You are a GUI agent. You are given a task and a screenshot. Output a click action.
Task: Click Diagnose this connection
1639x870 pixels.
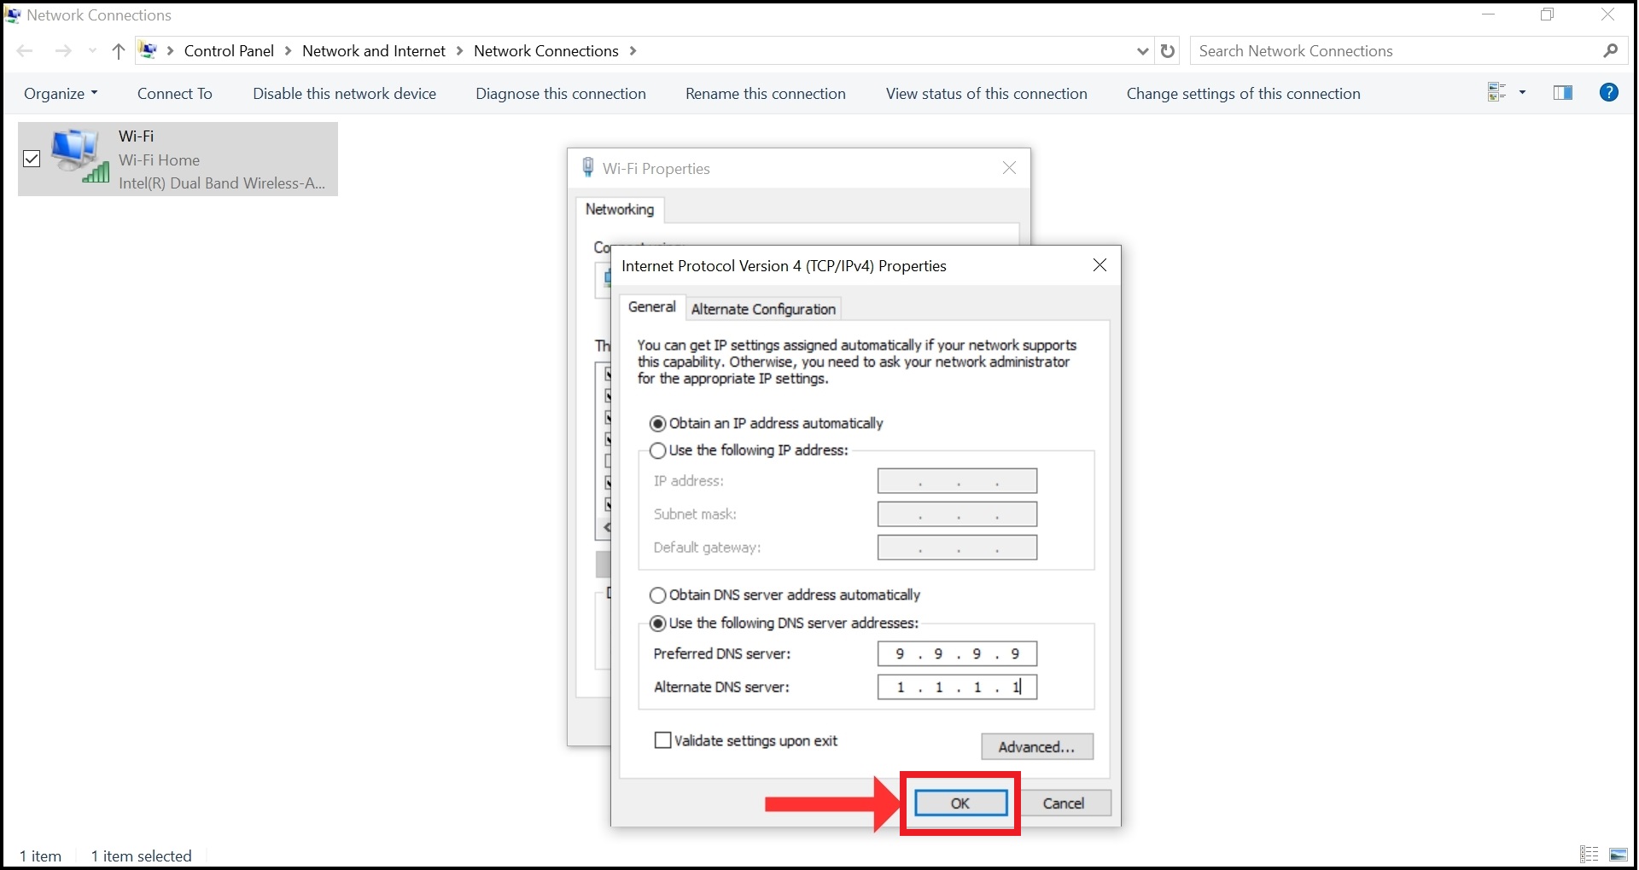[561, 94]
